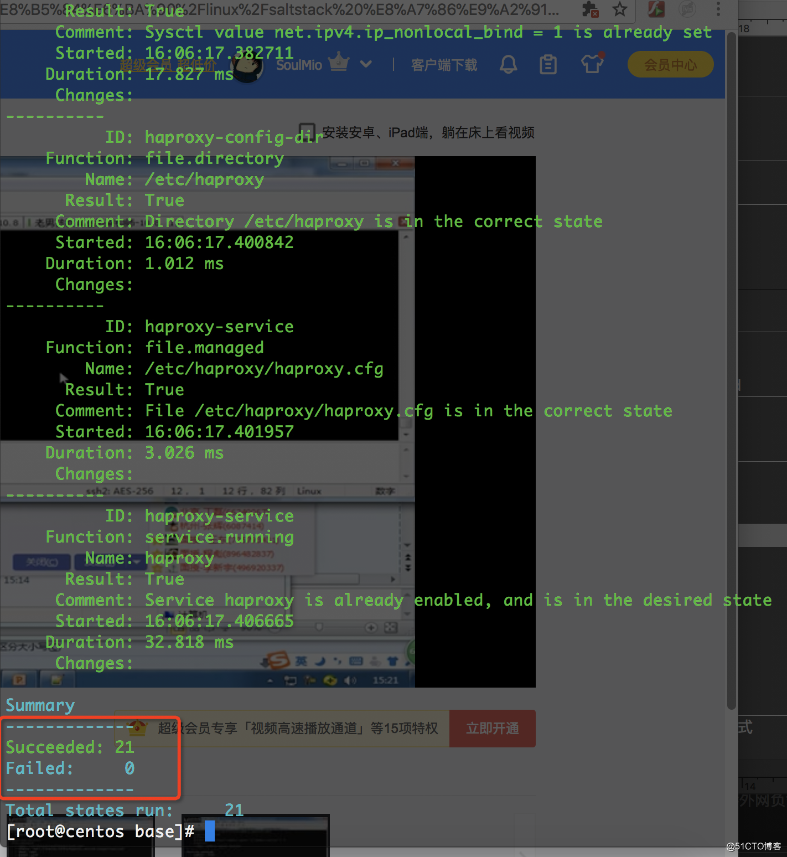Open the SoulMio user avatar
787x857 pixels.
pos(247,68)
